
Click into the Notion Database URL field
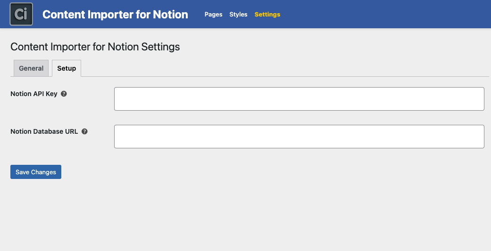pos(299,137)
